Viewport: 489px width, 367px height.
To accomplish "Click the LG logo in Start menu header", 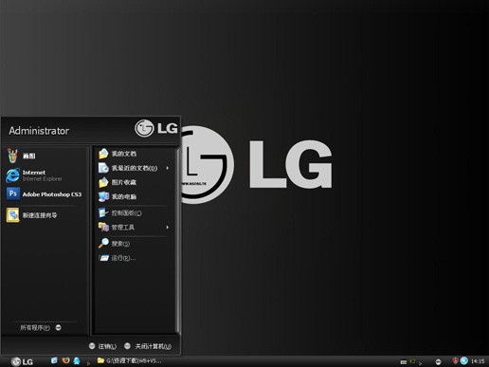I will coord(156,128).
